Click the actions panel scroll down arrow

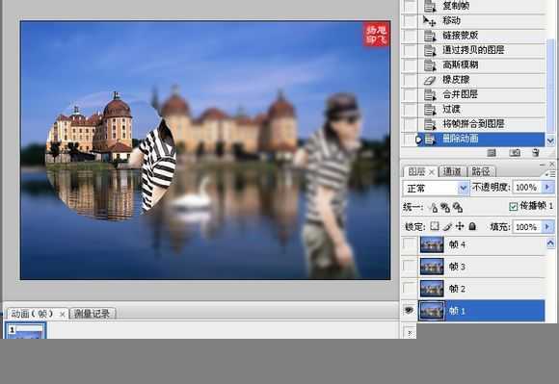point(550,141)
